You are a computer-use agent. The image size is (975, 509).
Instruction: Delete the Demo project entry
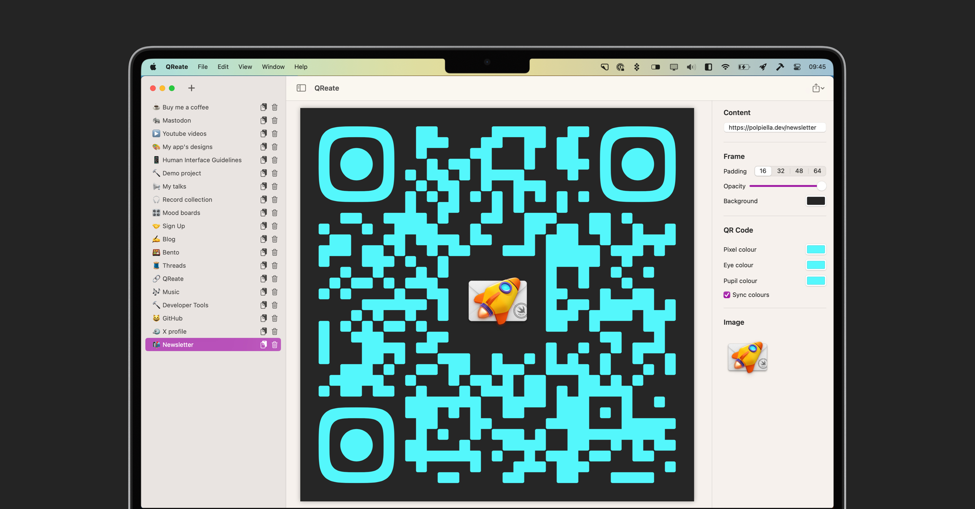(275, 173)
